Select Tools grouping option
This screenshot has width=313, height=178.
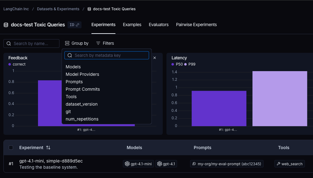pyautogui.click(x=71, y=97)
